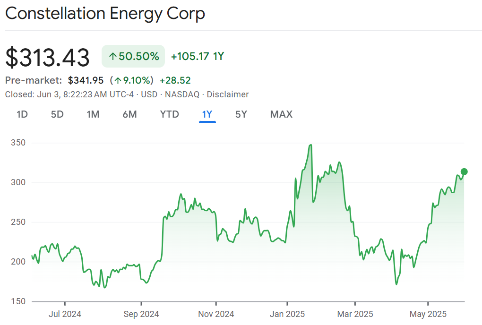Screen dimensions: 482x325
Task: Switch to the 1D time range
Action: 22,114
